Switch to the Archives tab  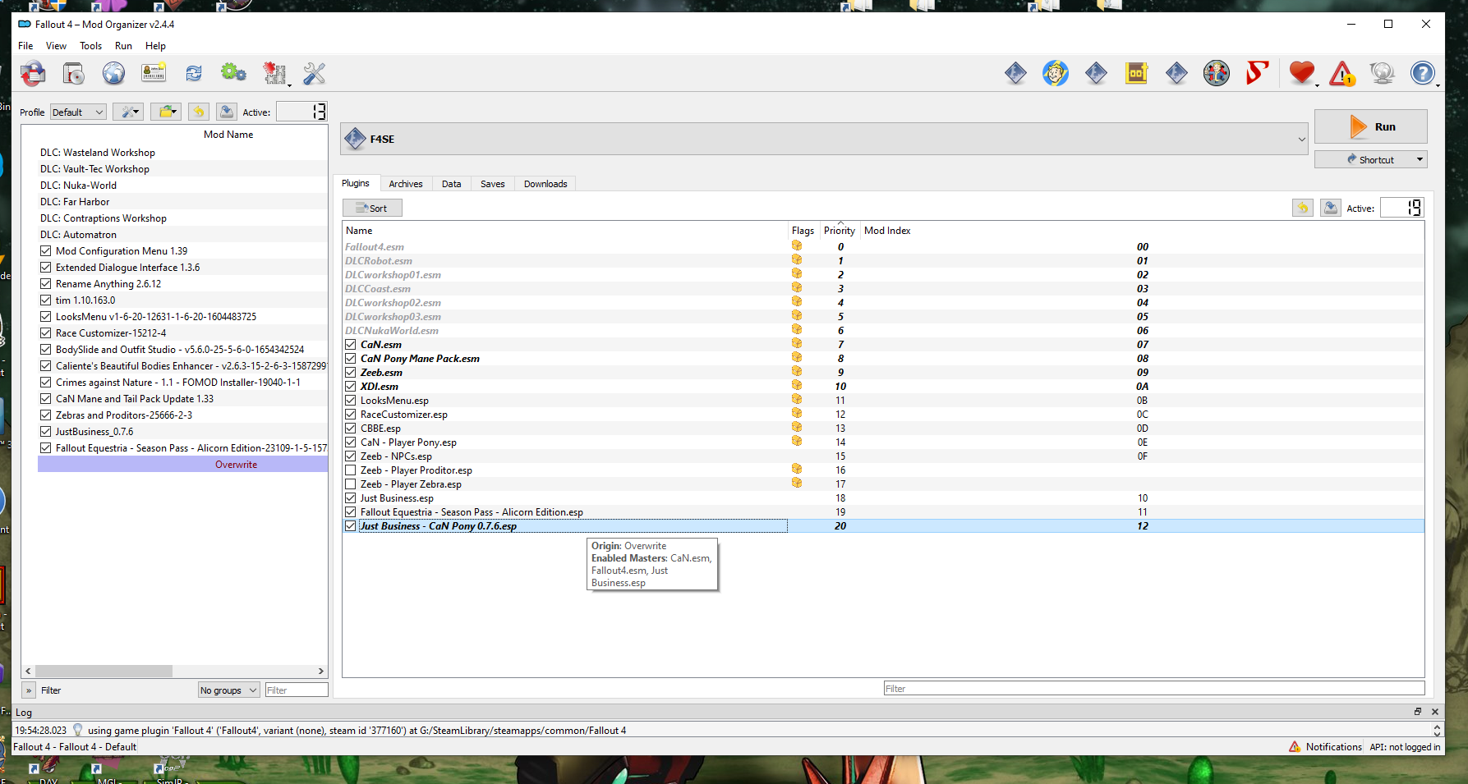coord(406,184)
